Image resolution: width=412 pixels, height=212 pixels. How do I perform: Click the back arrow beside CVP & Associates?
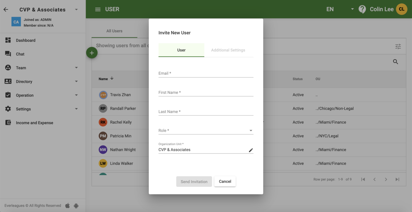[6, 9]
